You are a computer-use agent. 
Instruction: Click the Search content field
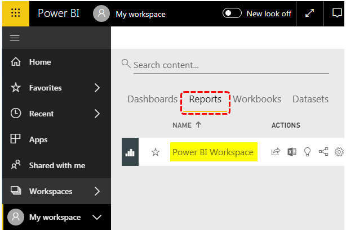[x=231, y=65]
